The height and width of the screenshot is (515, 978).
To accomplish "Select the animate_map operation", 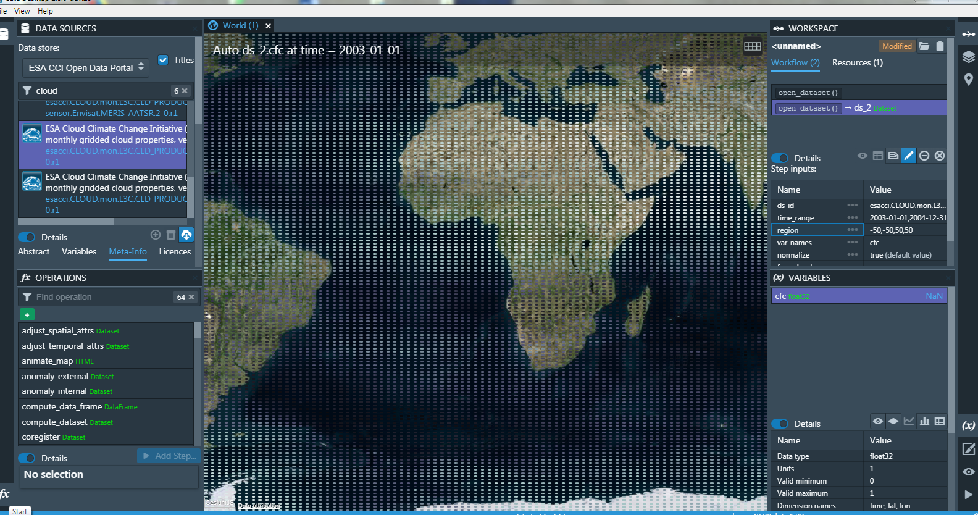I will click(x=106, y=361).
